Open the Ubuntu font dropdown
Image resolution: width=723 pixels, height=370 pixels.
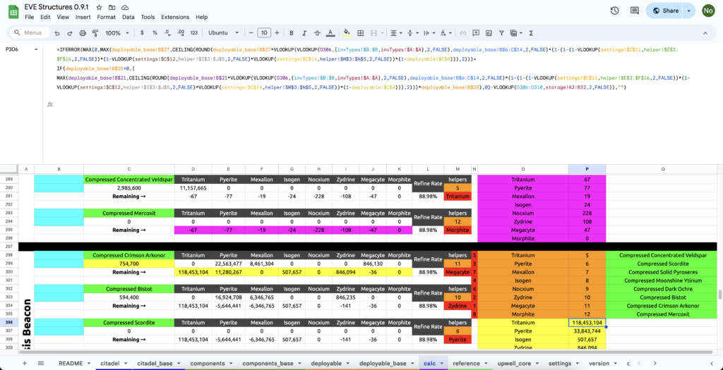(x=224, y=33)
